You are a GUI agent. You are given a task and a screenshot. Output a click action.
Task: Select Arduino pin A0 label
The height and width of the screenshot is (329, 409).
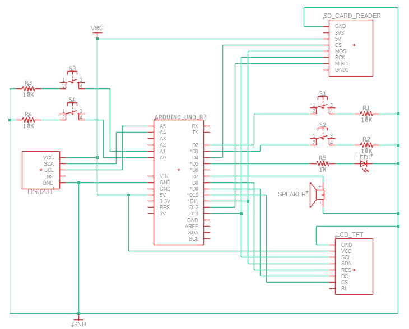click(162, 158)
